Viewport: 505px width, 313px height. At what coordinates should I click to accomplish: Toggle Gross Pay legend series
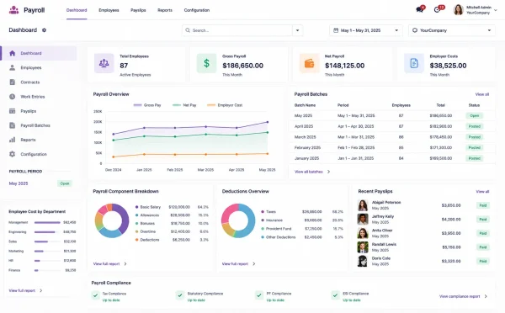pos(147,105)
